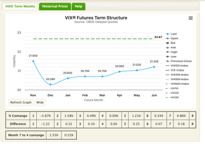Enable the Bid series in legend
The image size is (205, 146).
pyautogui.click(x=170, y=43)
